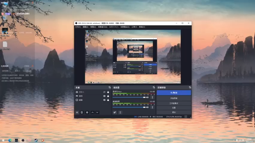
Task: Click the OBS preview canvas
Action: pos(133,57)
